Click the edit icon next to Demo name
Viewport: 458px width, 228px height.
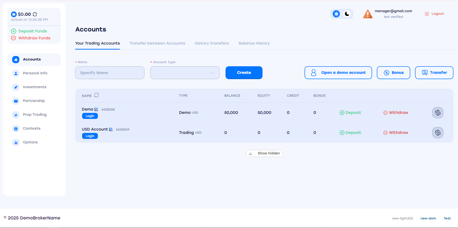96,109
